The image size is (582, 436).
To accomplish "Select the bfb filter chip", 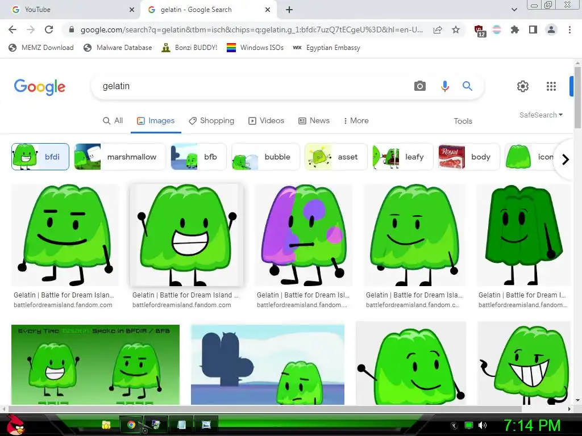I will 198,157.
